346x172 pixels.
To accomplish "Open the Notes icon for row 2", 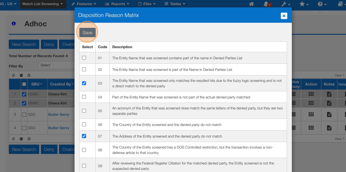I will tap(329, 103).
